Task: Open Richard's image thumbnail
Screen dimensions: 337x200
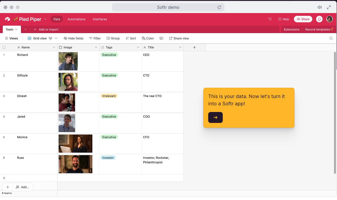Action: 68,61
